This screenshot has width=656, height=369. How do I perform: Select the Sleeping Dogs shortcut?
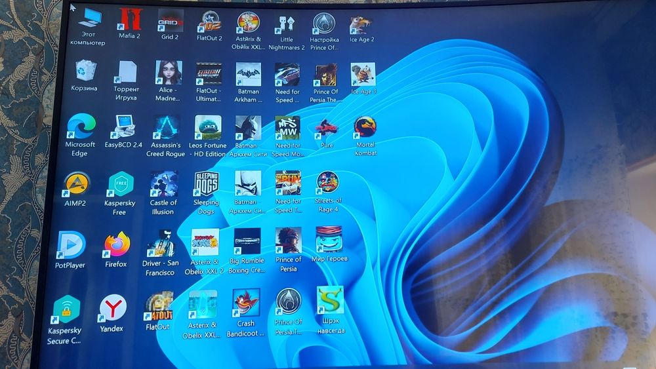click(206, 193)
